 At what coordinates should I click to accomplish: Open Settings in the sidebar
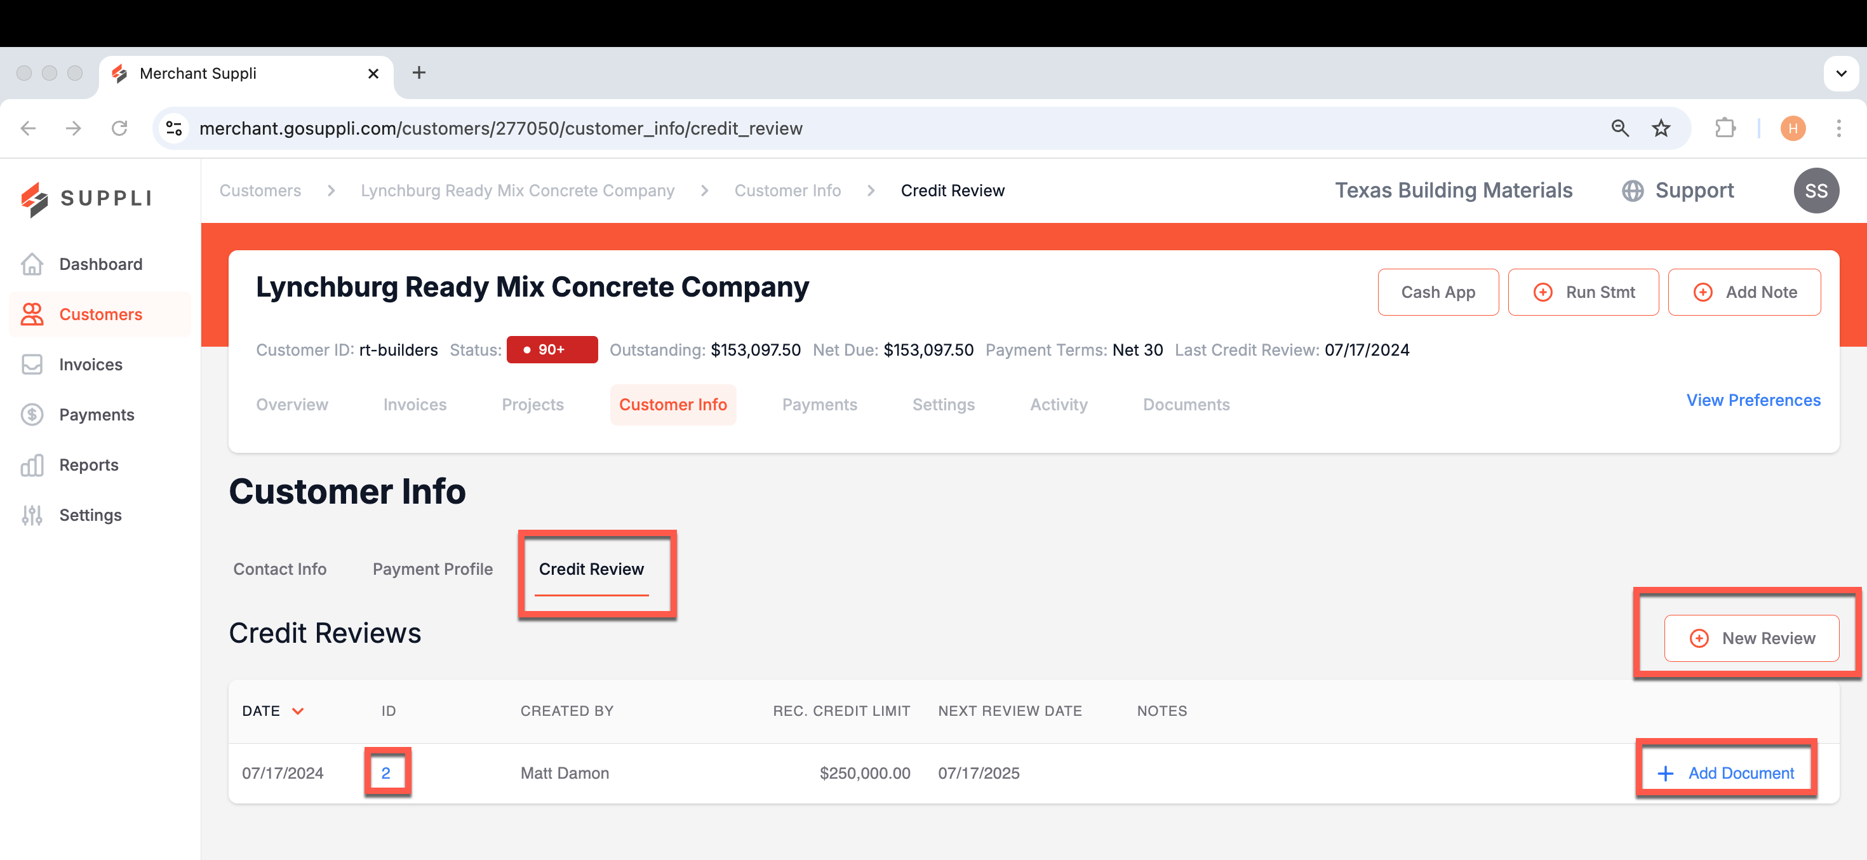pyautogui.click(x=100, y=515)
